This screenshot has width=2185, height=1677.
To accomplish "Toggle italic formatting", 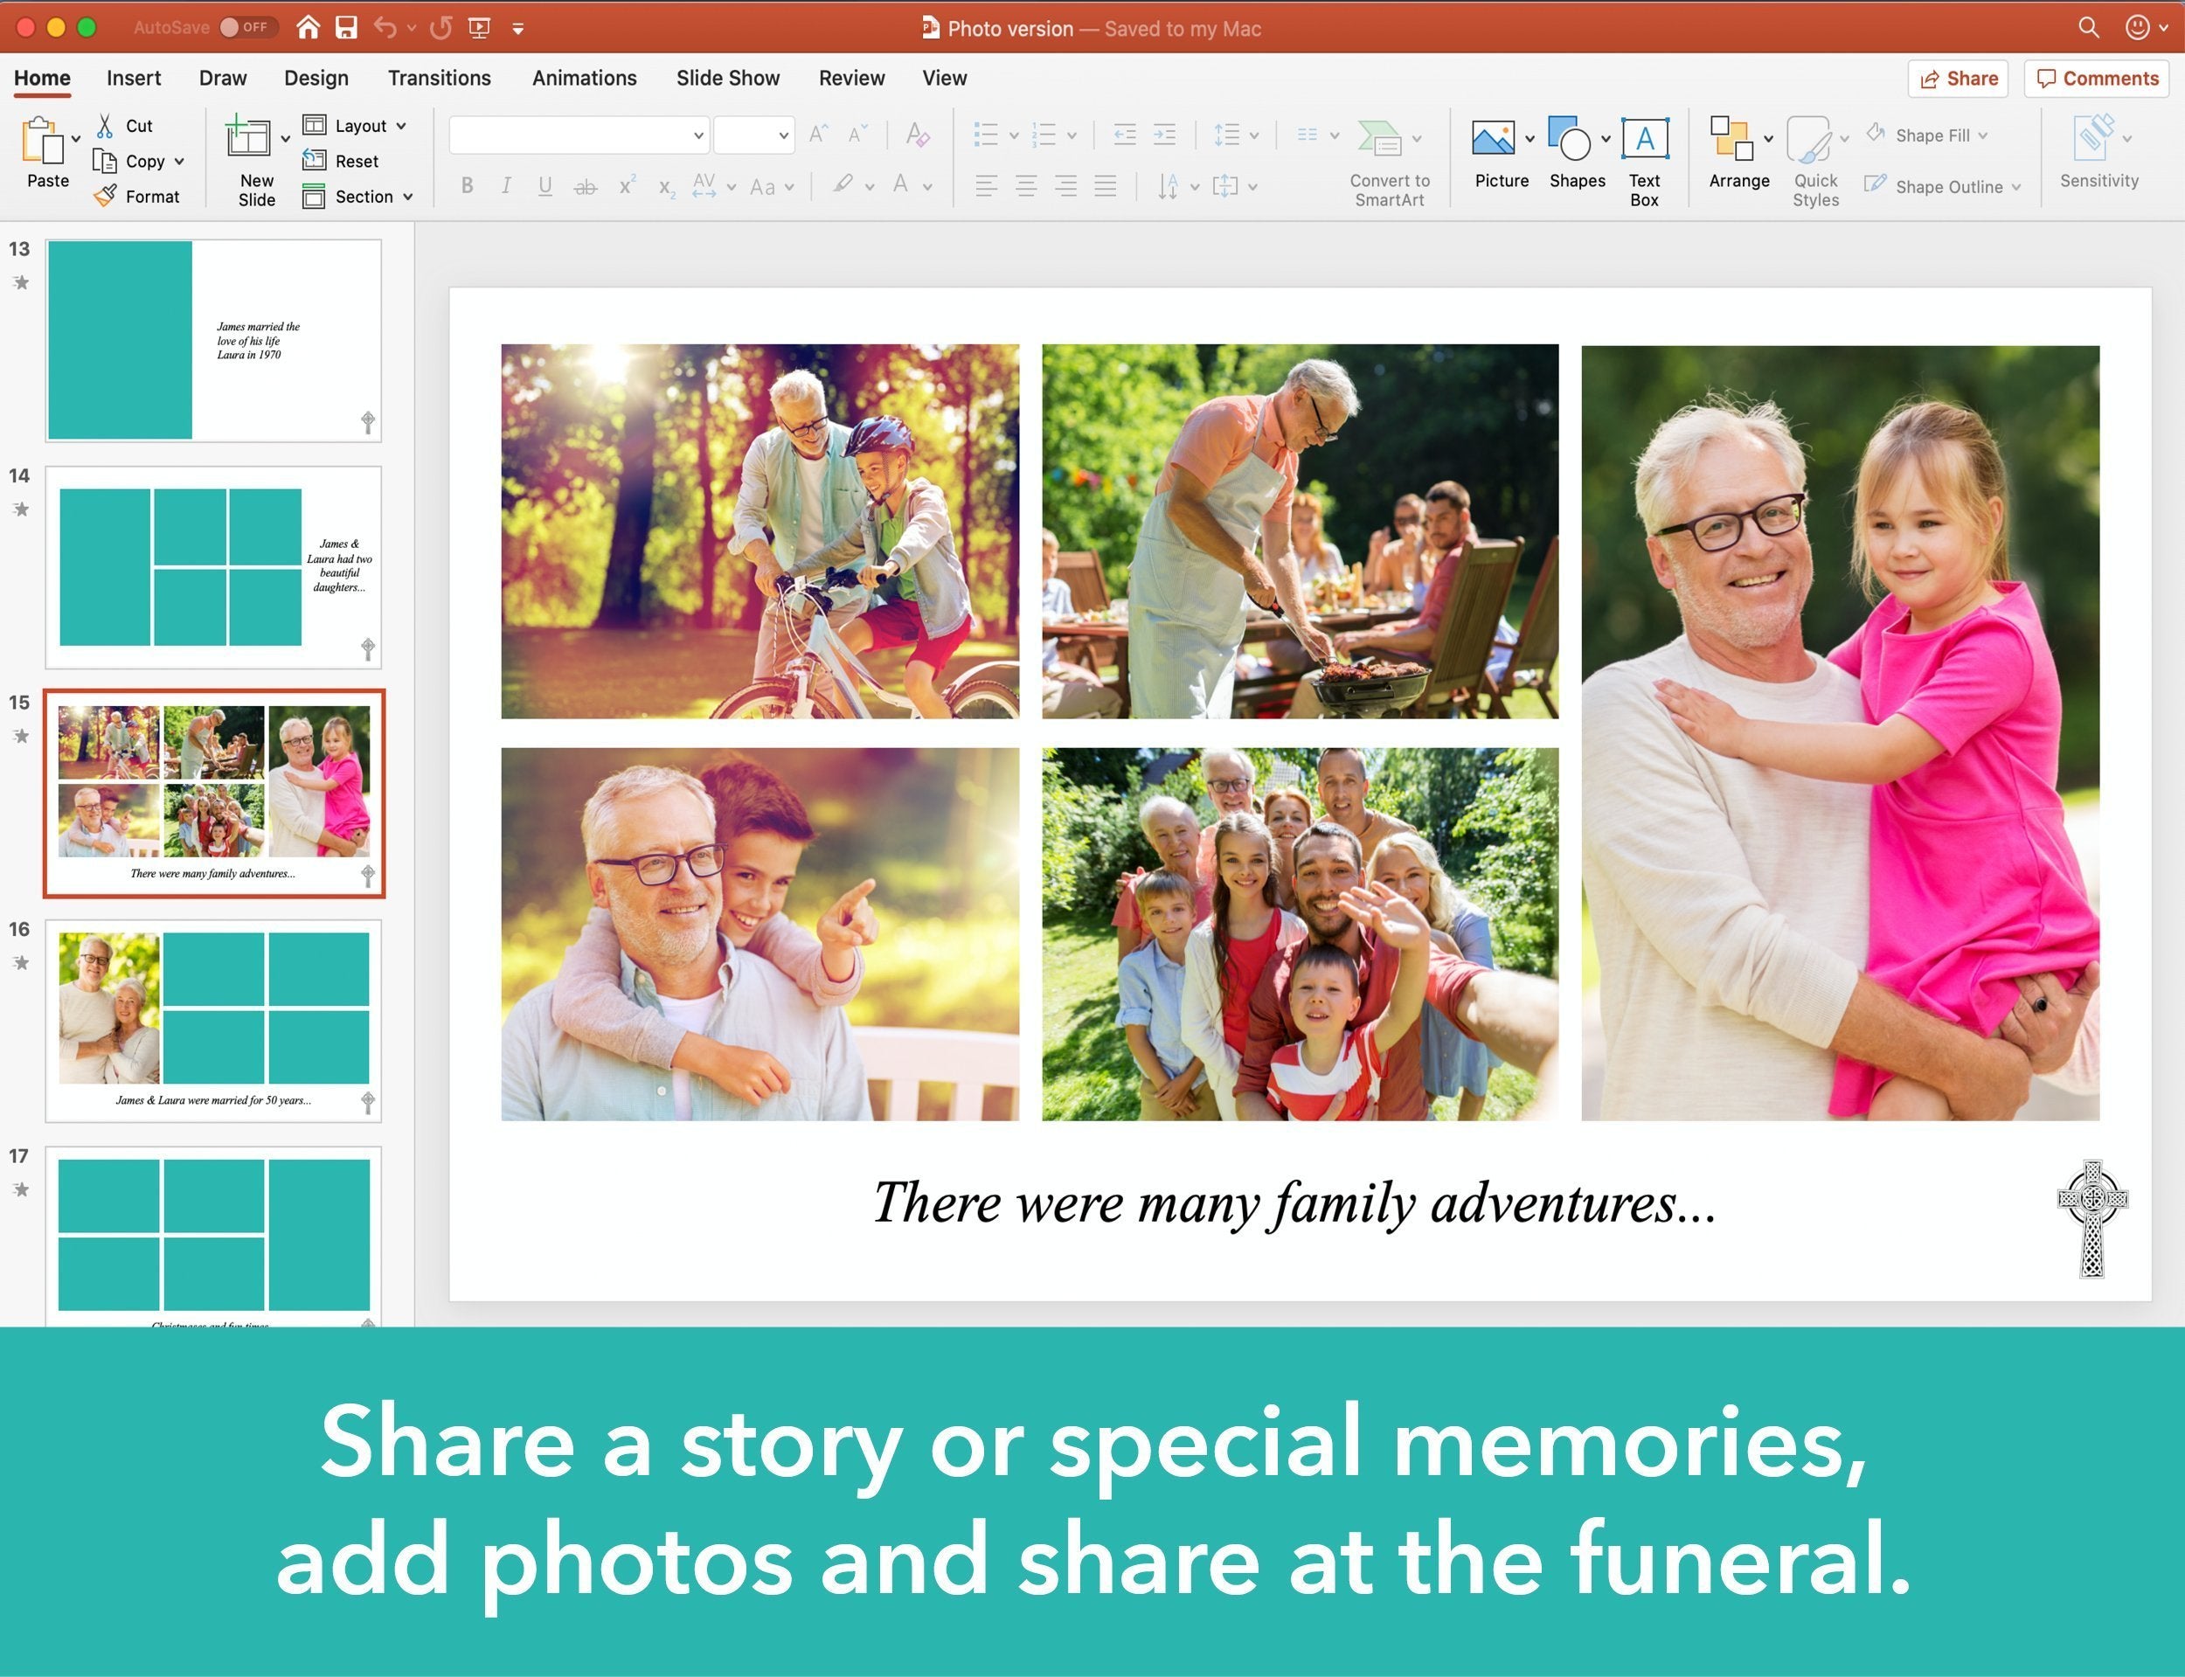I will [x=506, y=184].
